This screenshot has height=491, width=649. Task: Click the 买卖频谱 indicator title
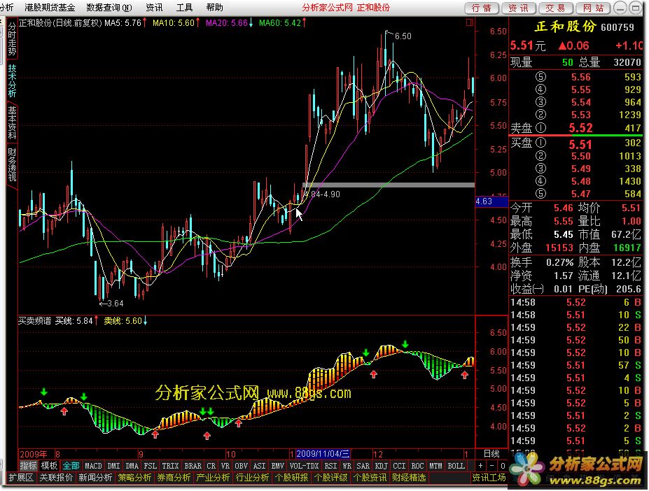coord(35,320)
